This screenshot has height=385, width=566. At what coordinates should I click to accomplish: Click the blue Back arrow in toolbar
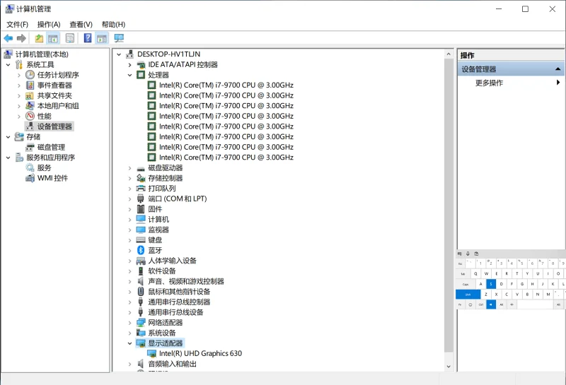pos(8,38)
